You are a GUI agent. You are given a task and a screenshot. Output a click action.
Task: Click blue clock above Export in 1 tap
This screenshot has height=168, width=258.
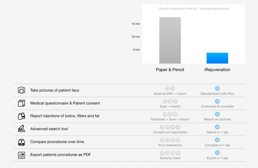pyautogui.click(x=217, y=153)
